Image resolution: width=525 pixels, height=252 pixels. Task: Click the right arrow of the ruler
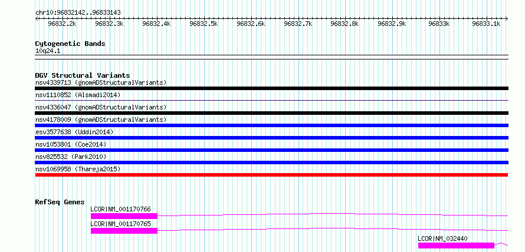point(506,18)
